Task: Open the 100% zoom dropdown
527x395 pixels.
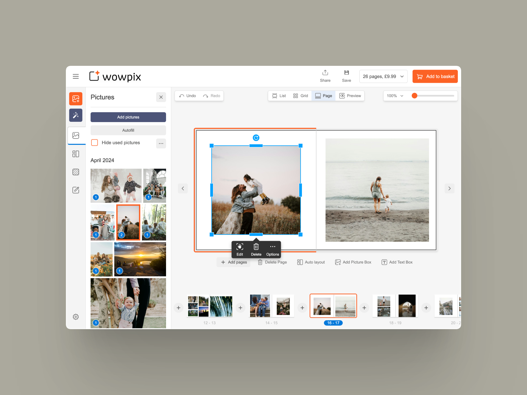Action: (x=395, y=96)
